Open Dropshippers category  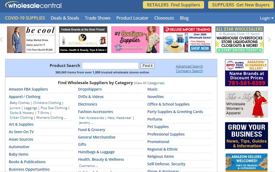pyautogui.click(x=90, y=89)
